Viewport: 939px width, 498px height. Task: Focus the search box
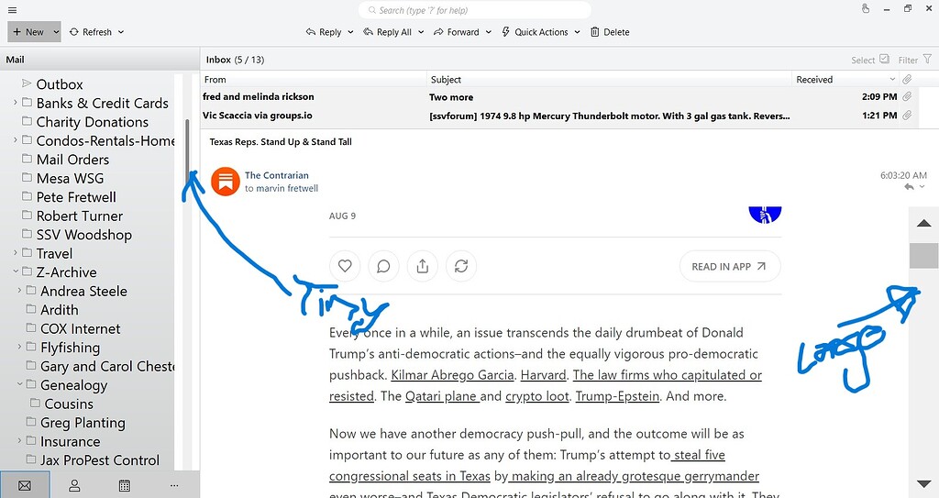click(x=474, y=10)
